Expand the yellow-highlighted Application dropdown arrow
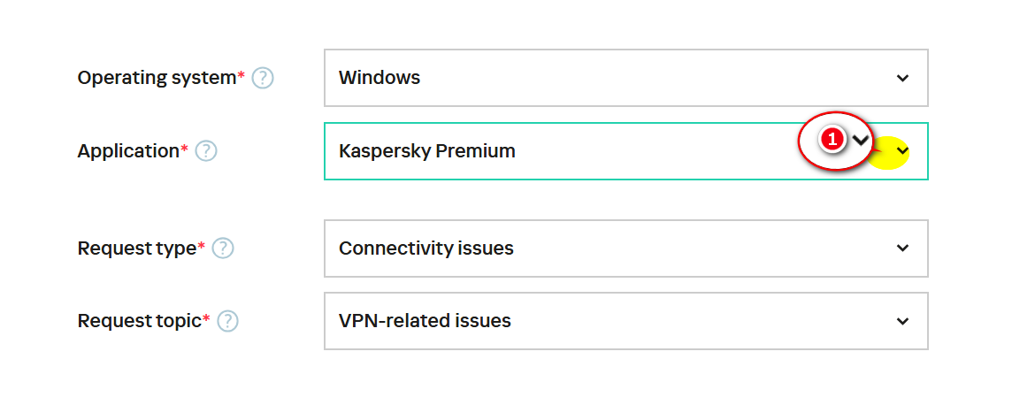 point(901,152)
